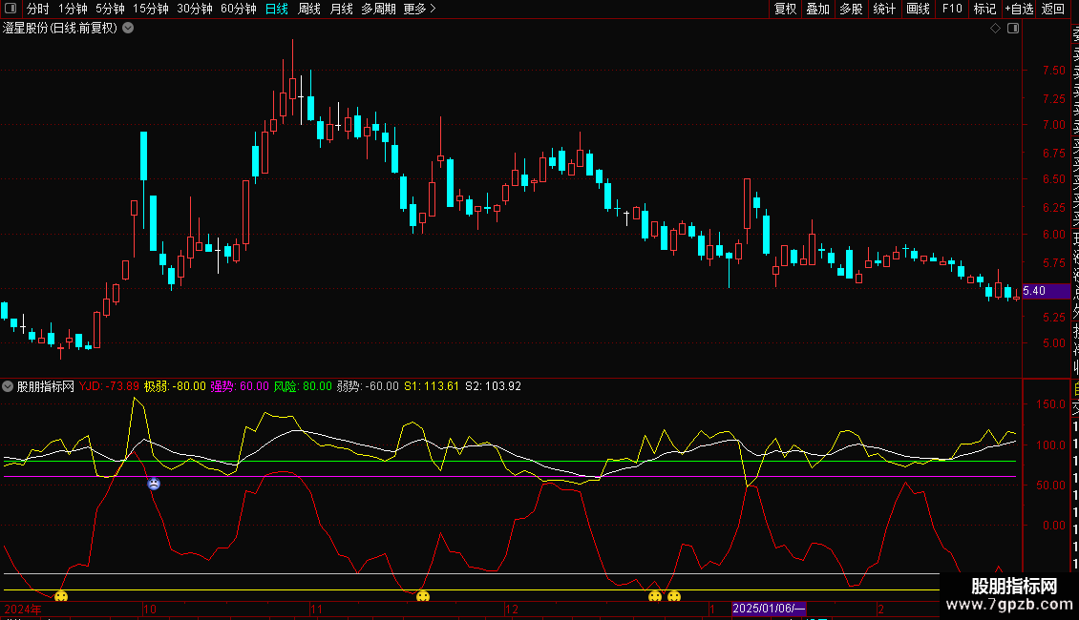Click the 画线 drawing tool
This screenshot has width=1079, height=620.
point(918,9)
